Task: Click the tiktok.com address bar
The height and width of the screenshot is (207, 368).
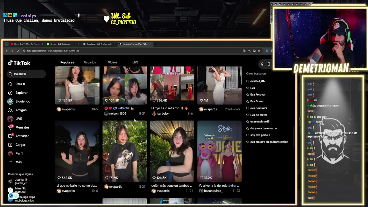Action: 132,51
